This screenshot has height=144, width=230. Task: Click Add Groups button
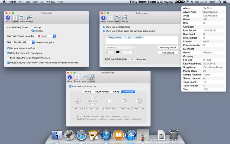coord(168,53)
